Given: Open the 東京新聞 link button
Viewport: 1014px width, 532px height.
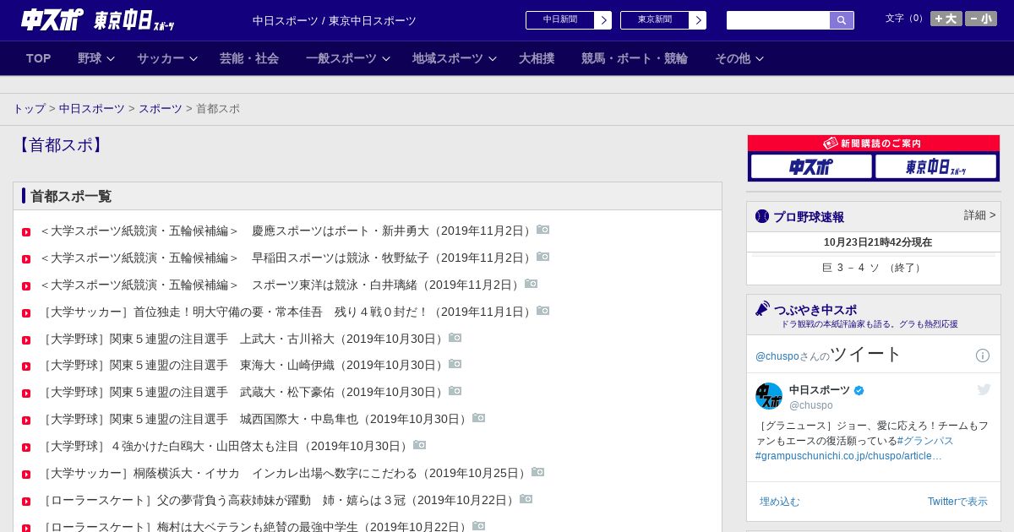Looking at the screenshot, I should pos(663,20).
